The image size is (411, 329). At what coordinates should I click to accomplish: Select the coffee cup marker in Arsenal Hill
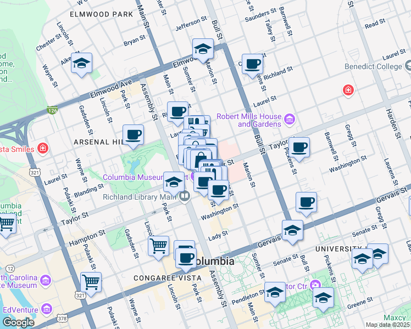click(133, 135)
